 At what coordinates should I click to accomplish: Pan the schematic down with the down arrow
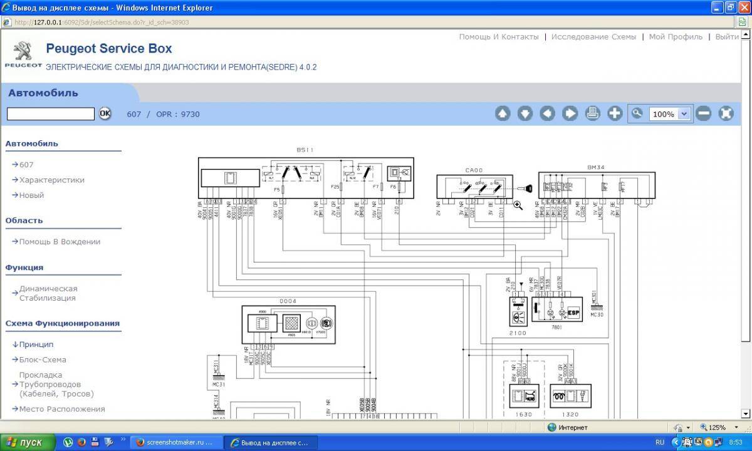[x=525, y=113]
